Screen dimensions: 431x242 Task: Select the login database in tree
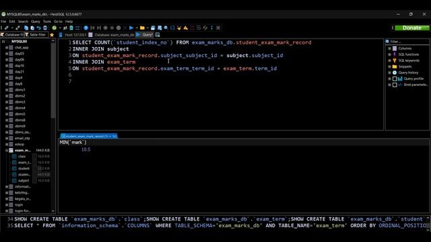[19, 204]
